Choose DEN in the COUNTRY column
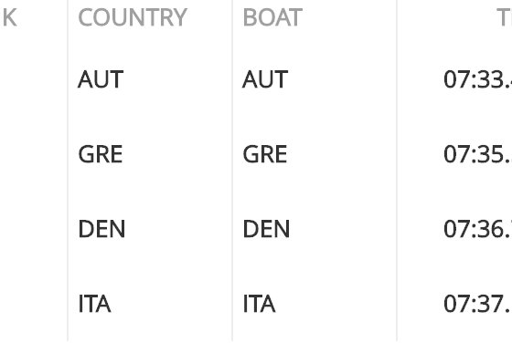 point(101,229)
